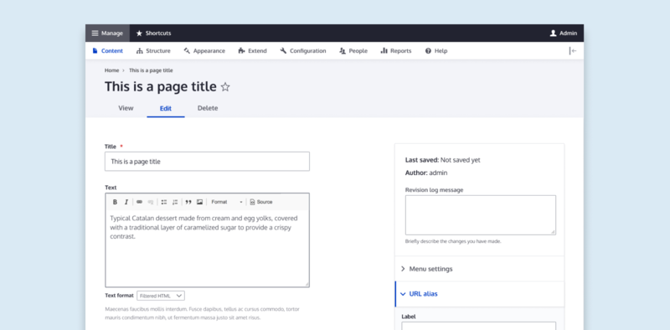Select the Edit tab
The height and width of the screenshot is (330, 670).
point(166,109)
